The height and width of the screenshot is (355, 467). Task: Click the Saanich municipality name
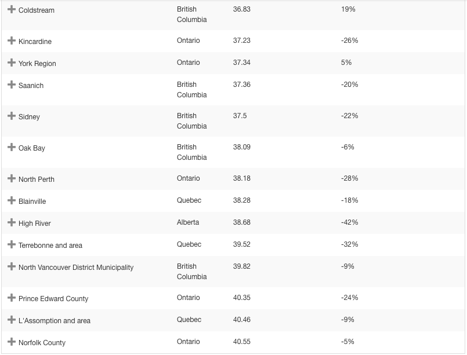[x=31, y=86]
